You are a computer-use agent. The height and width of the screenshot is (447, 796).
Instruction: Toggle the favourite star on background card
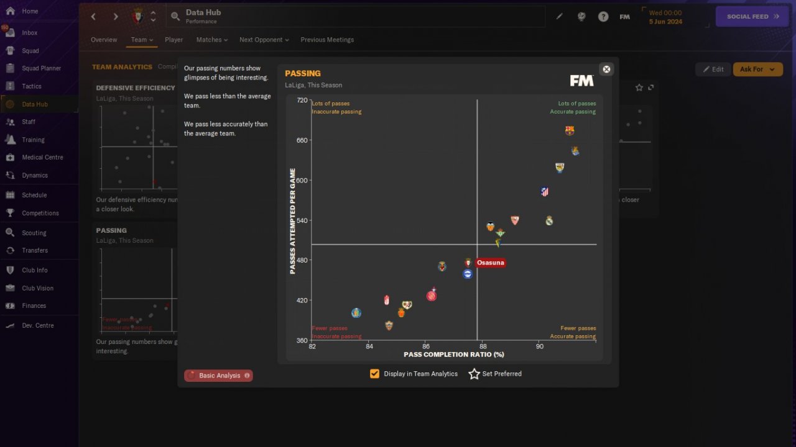639,88
